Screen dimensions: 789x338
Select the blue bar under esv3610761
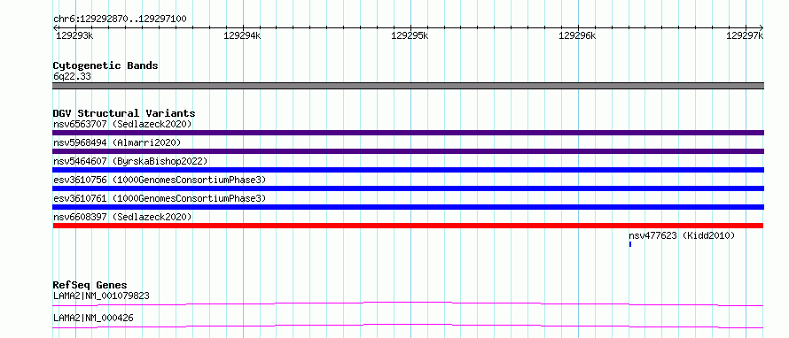408,207
